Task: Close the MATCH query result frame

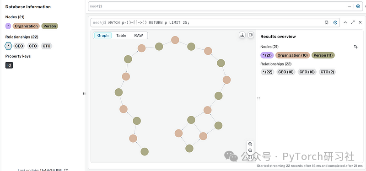Action: coord(360,22)
